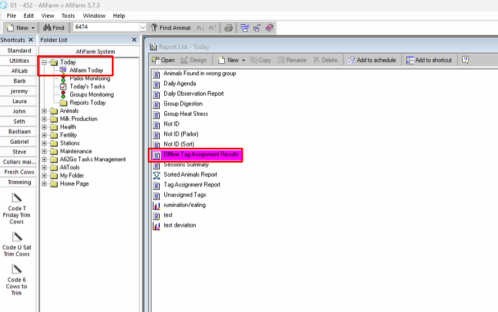498x312 pixels.
Task: Open the Code U Sat Trim Cows shortcut
Action: point(17,244)
